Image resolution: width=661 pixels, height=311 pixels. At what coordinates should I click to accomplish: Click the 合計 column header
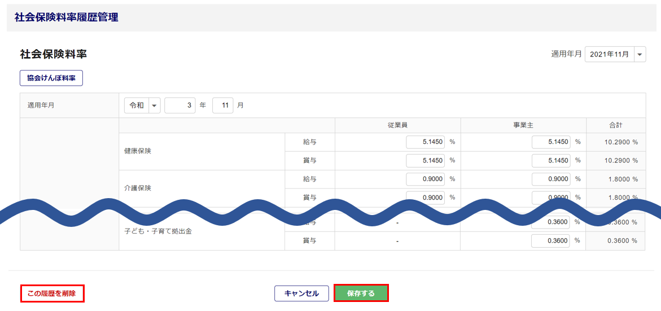pos(615,125)
